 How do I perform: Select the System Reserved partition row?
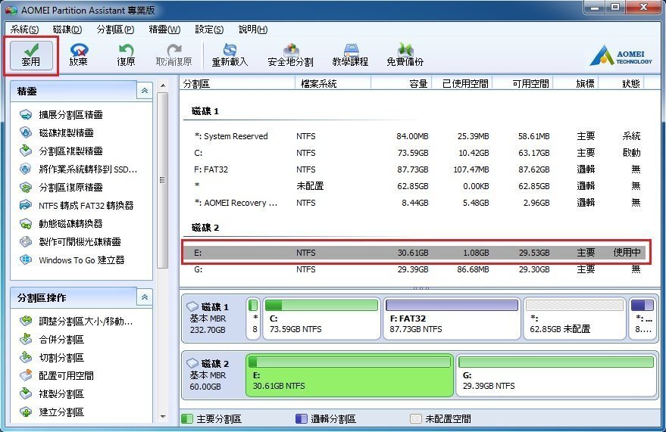point(416,136)
